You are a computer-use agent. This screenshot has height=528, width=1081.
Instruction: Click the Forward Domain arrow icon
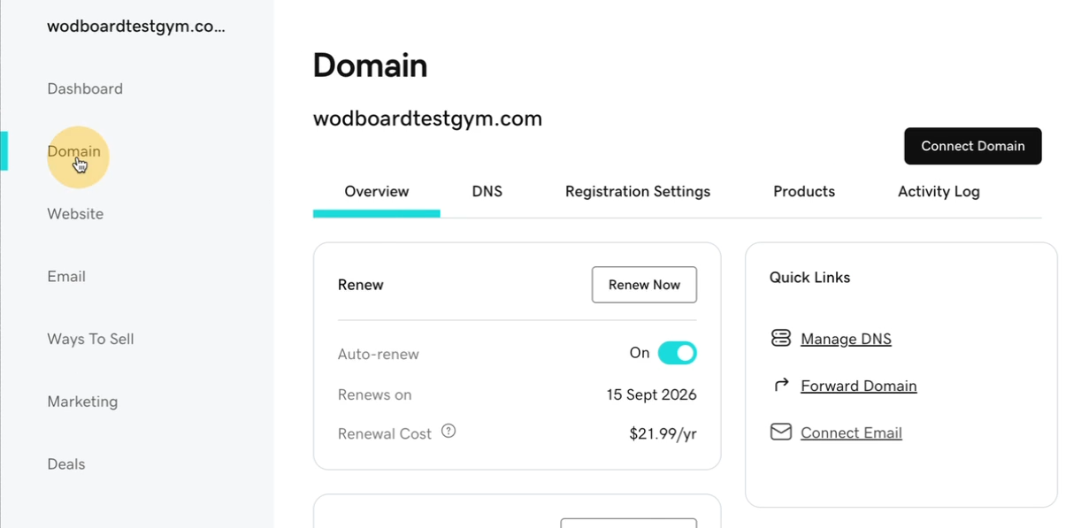pyautogui.click(x=781, y=385)
